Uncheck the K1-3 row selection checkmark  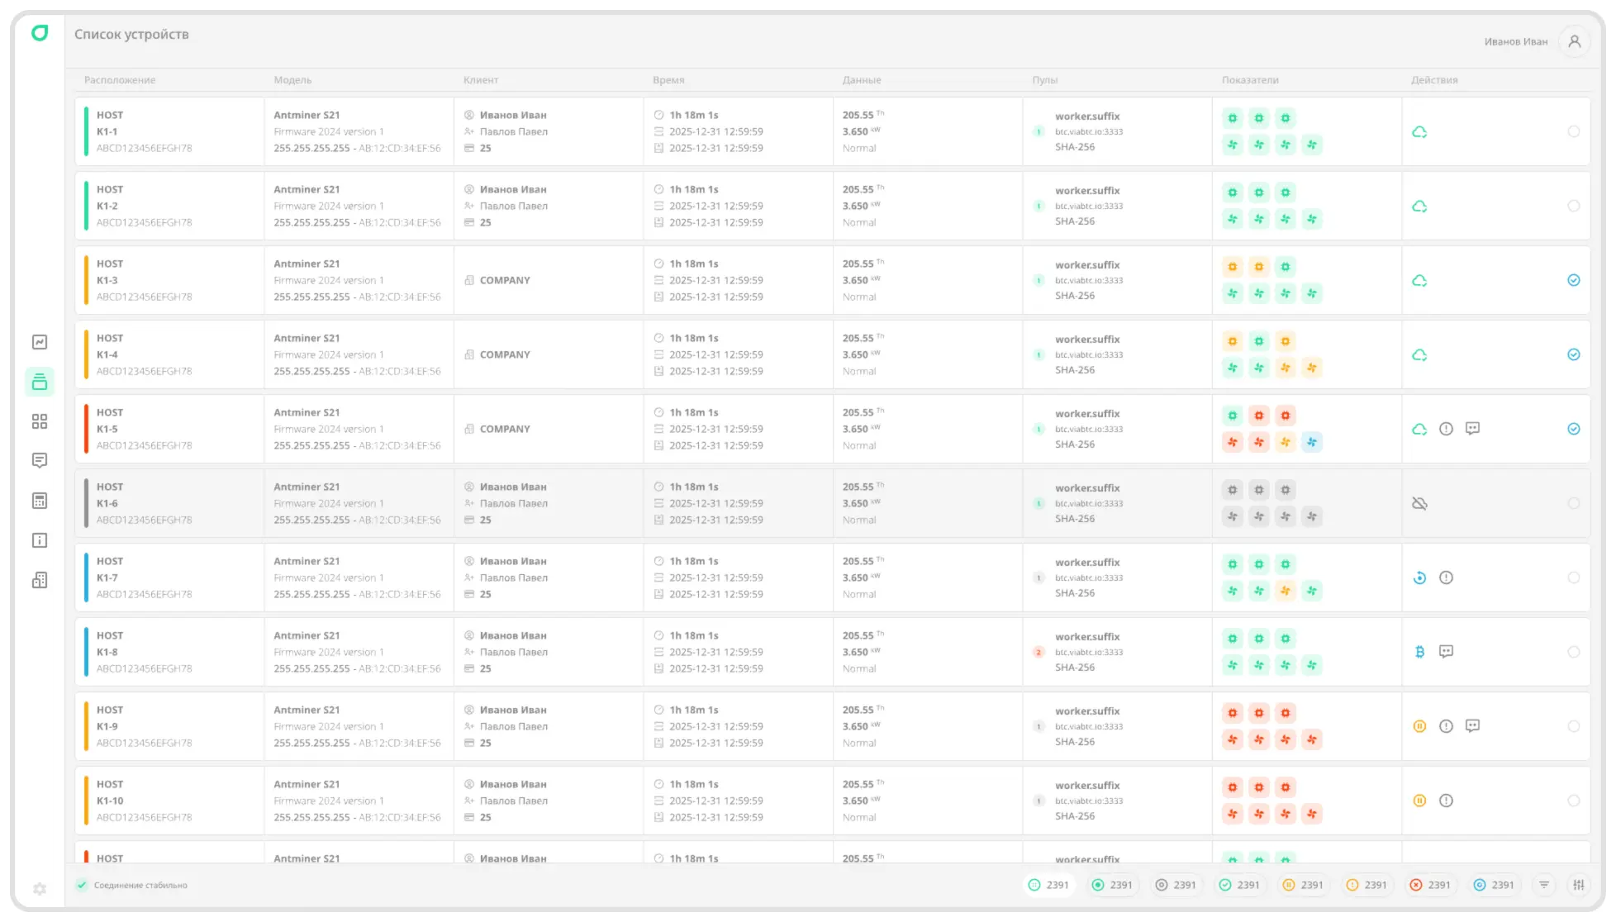(1573, 280)
